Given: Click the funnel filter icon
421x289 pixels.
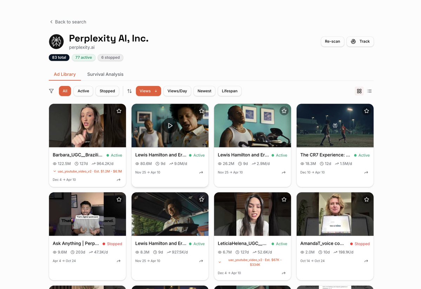Looking at the screenshot, I should pyautogui.click(x=51, y=91).
